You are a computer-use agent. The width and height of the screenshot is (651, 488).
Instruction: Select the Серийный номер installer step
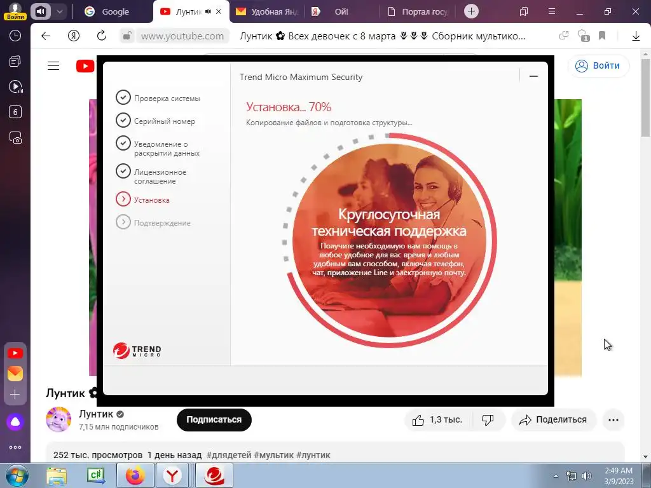155,121
